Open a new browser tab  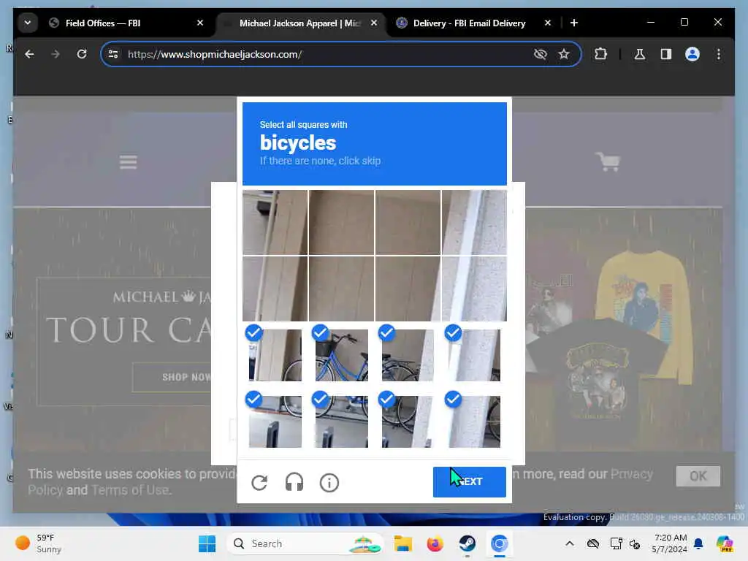point(574,23)
